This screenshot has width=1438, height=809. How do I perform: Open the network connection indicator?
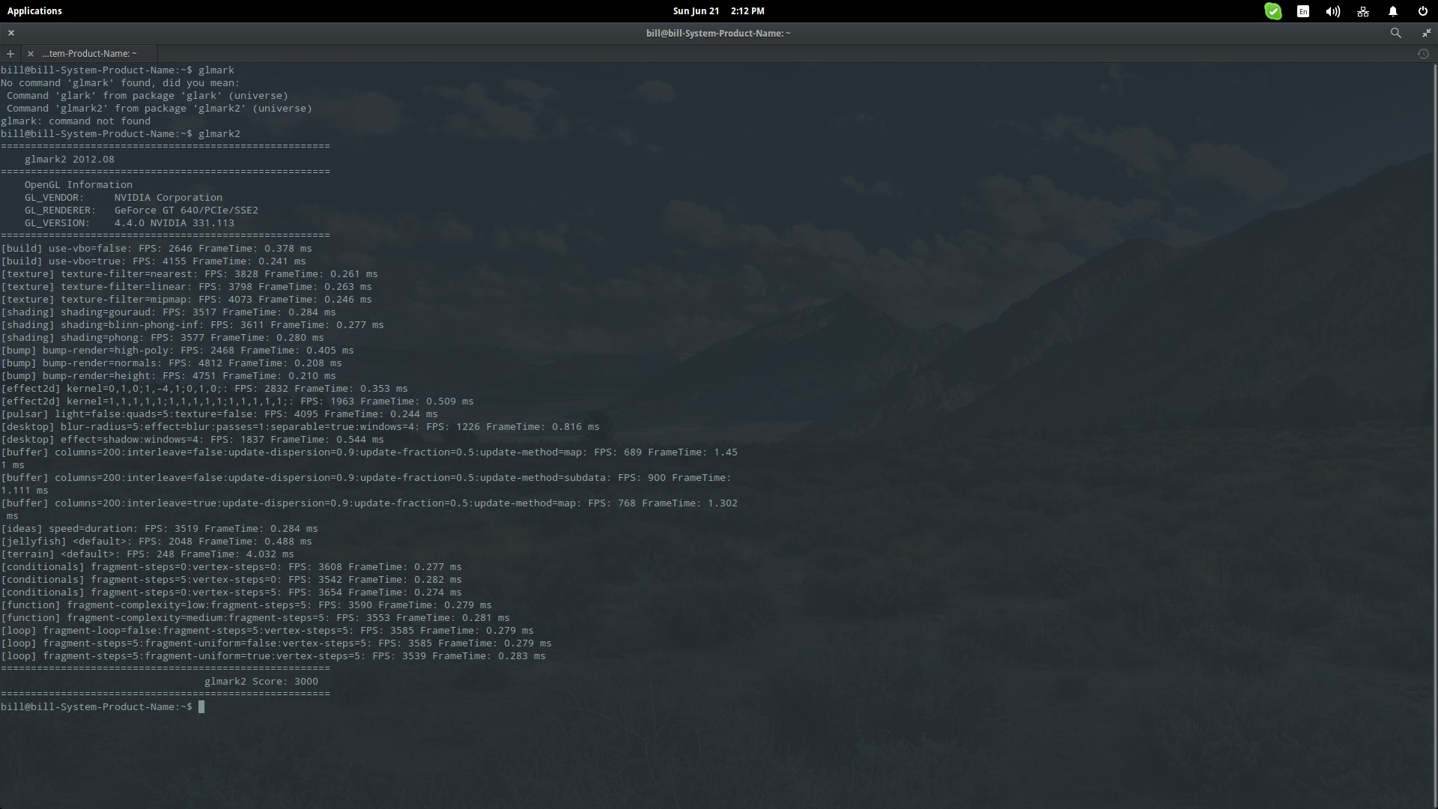click(1363, 11)
